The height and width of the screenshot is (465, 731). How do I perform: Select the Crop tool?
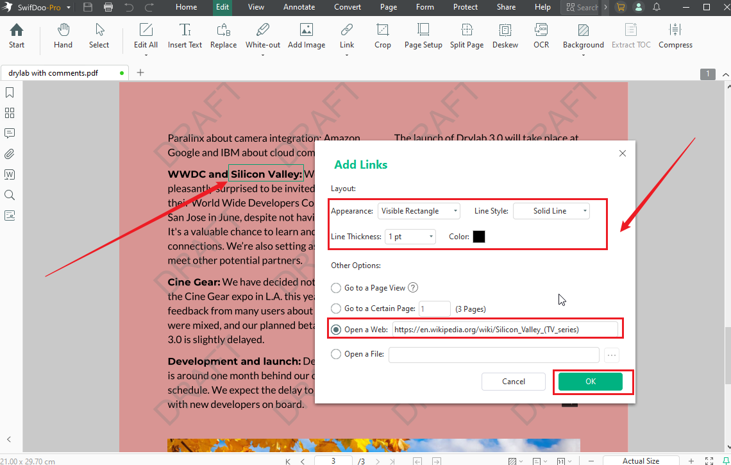[382, 36]
